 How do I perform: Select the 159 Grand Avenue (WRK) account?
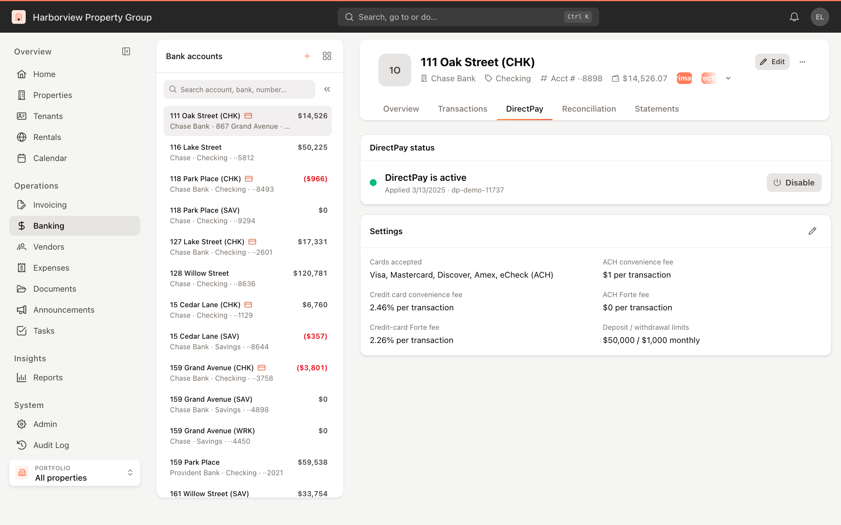248,436
